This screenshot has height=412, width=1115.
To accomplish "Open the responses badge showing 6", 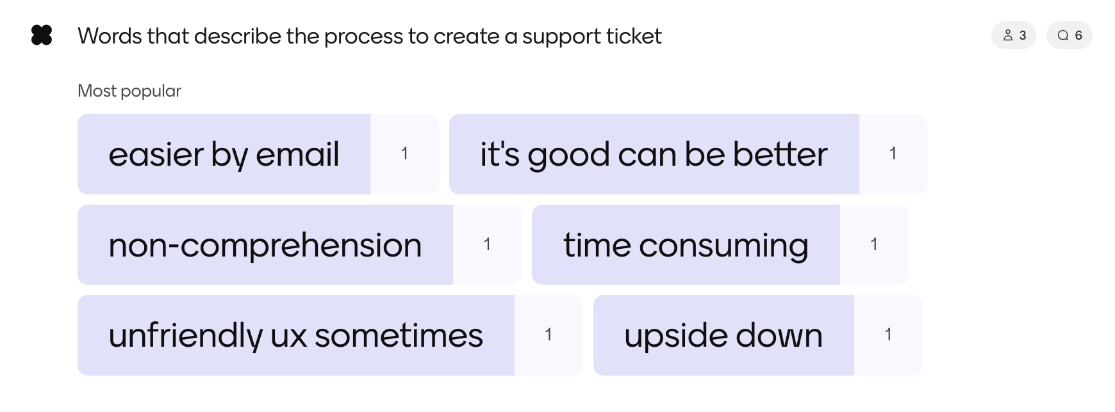I will 1069,35.
